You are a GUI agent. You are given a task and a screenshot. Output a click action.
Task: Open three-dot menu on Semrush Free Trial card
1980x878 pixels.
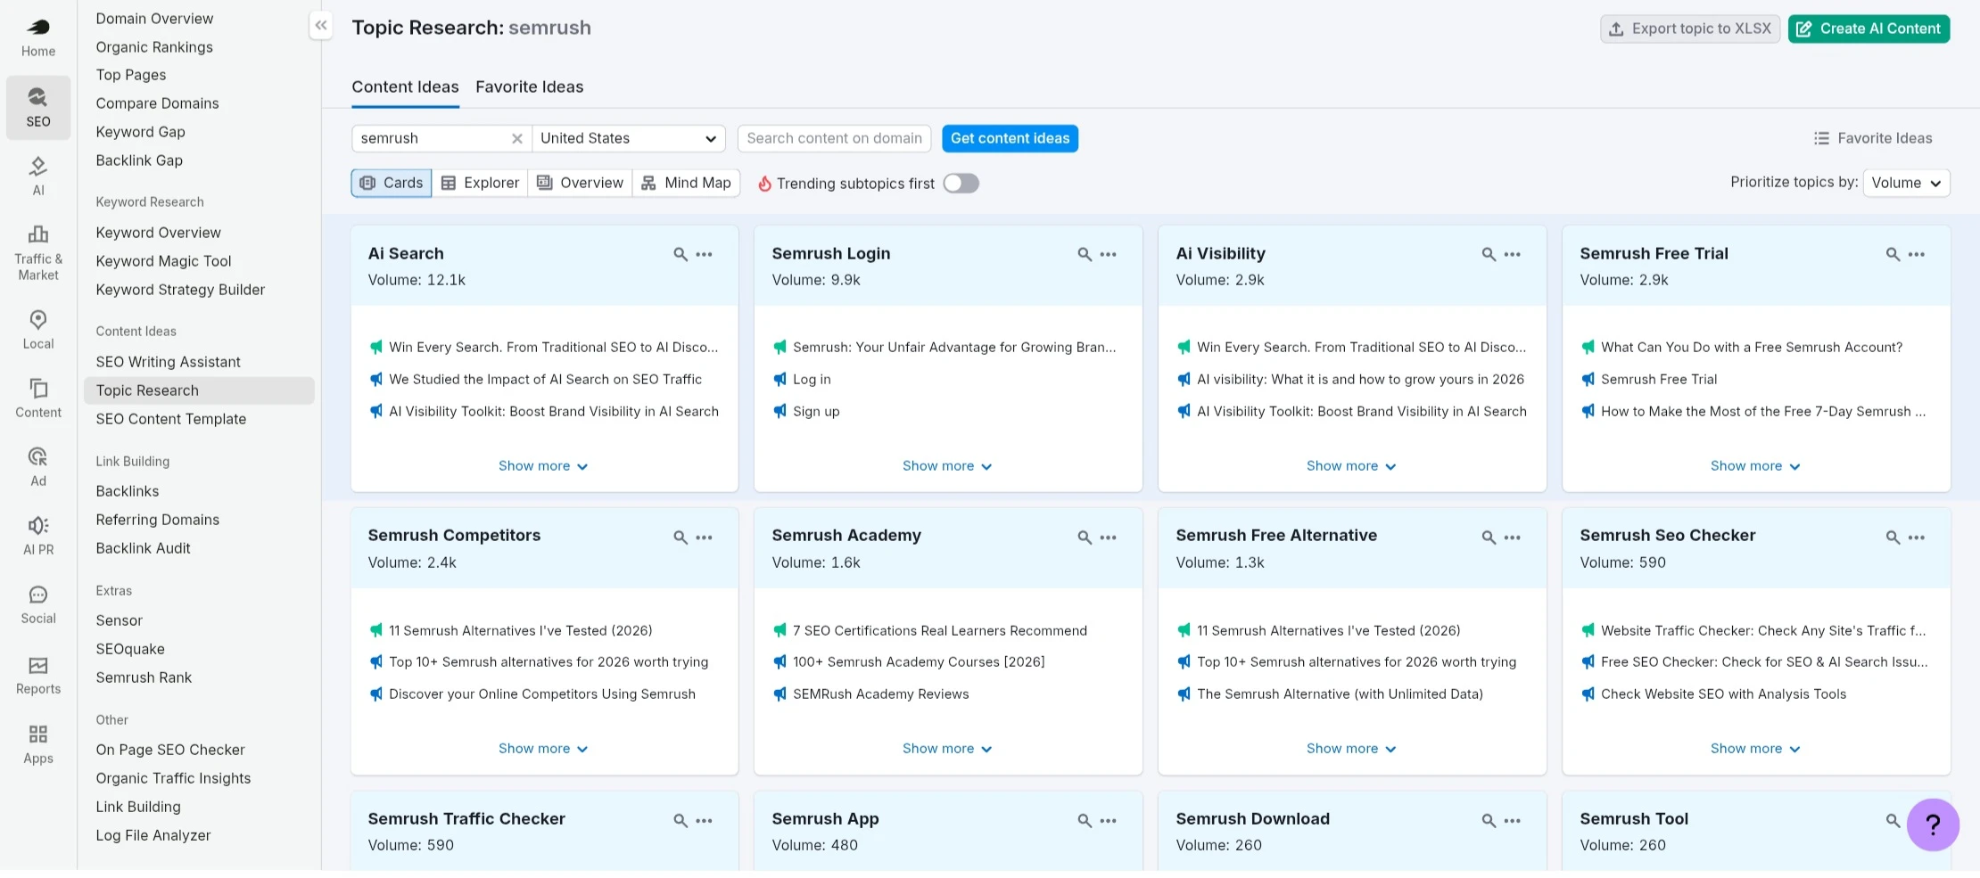pos(1917,254)
